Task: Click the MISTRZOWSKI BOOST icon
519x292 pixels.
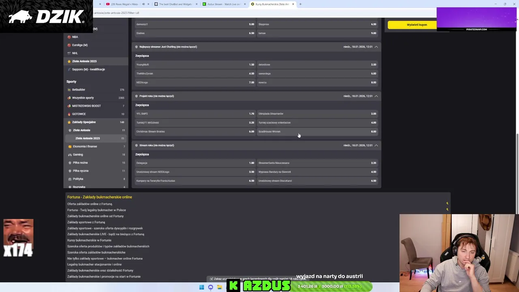Action: [70, 106]
